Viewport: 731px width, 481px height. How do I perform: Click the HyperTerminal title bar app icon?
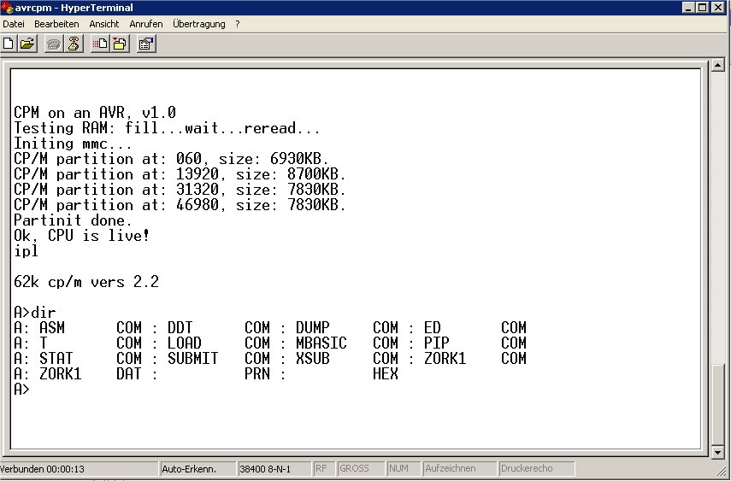tap(7, 8)
